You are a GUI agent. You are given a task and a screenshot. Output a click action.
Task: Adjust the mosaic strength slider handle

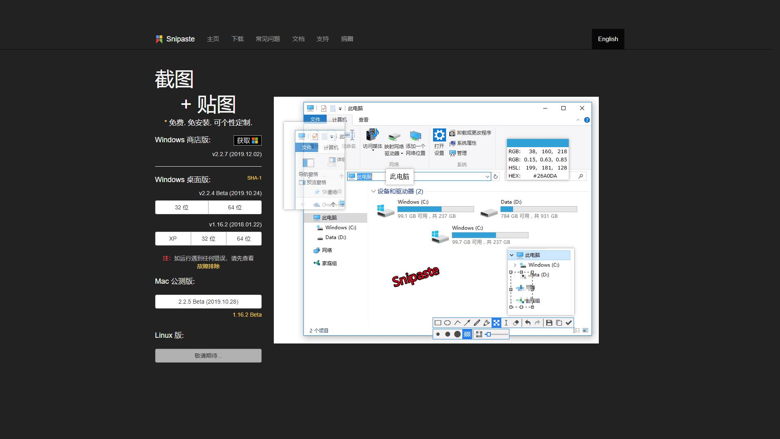tap(489, 334)
